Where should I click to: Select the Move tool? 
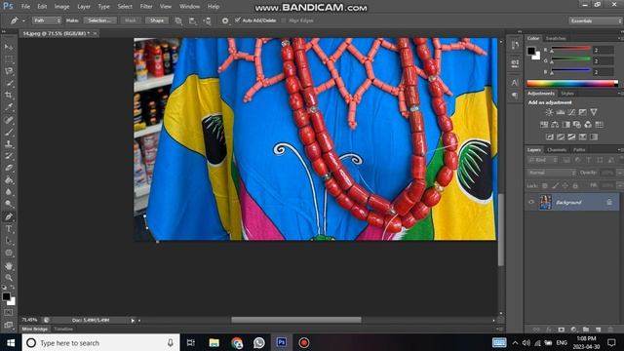pos(9,47)
